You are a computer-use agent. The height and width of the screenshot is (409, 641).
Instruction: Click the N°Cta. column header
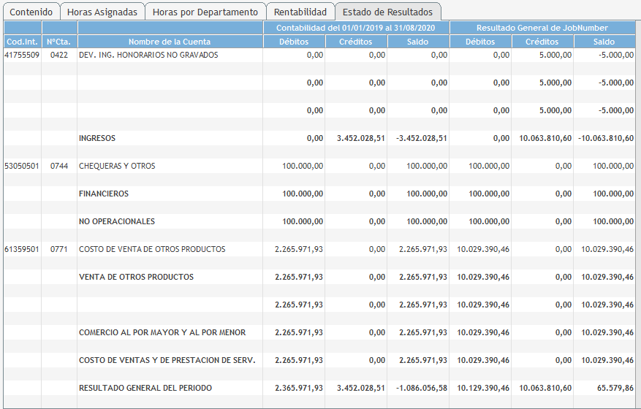[59, 42]
